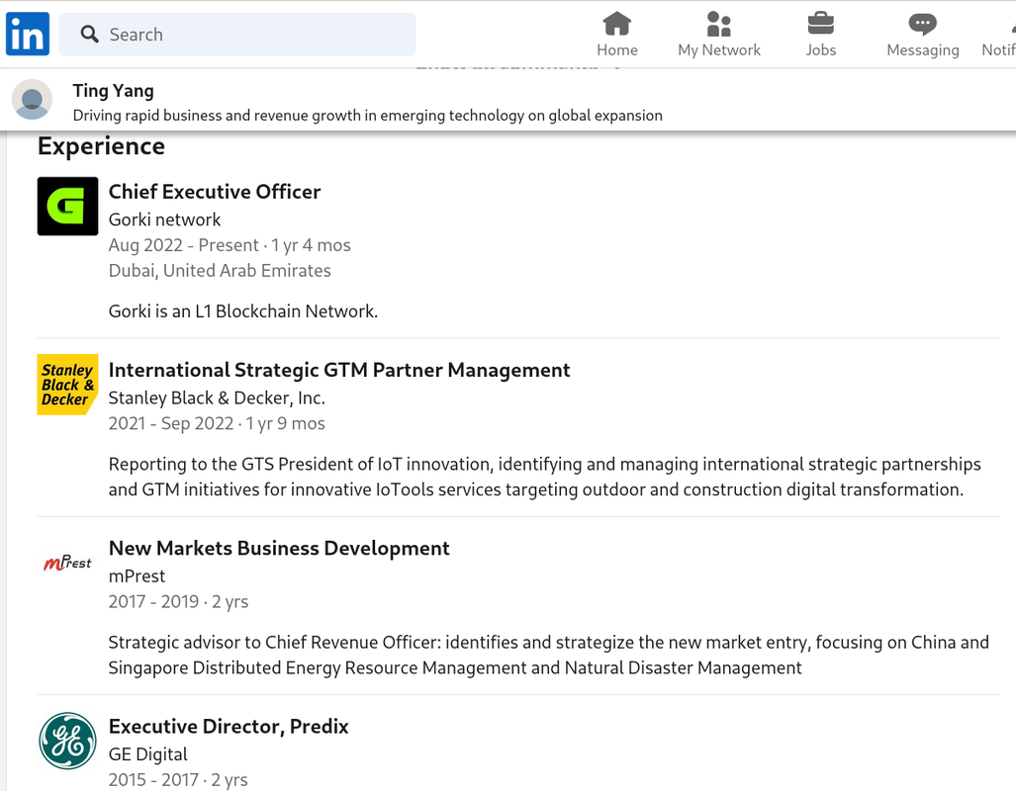The width and height of the screenshot is (1016, 791).
Task: Click Gorki network company name
Action: point(164,220)
